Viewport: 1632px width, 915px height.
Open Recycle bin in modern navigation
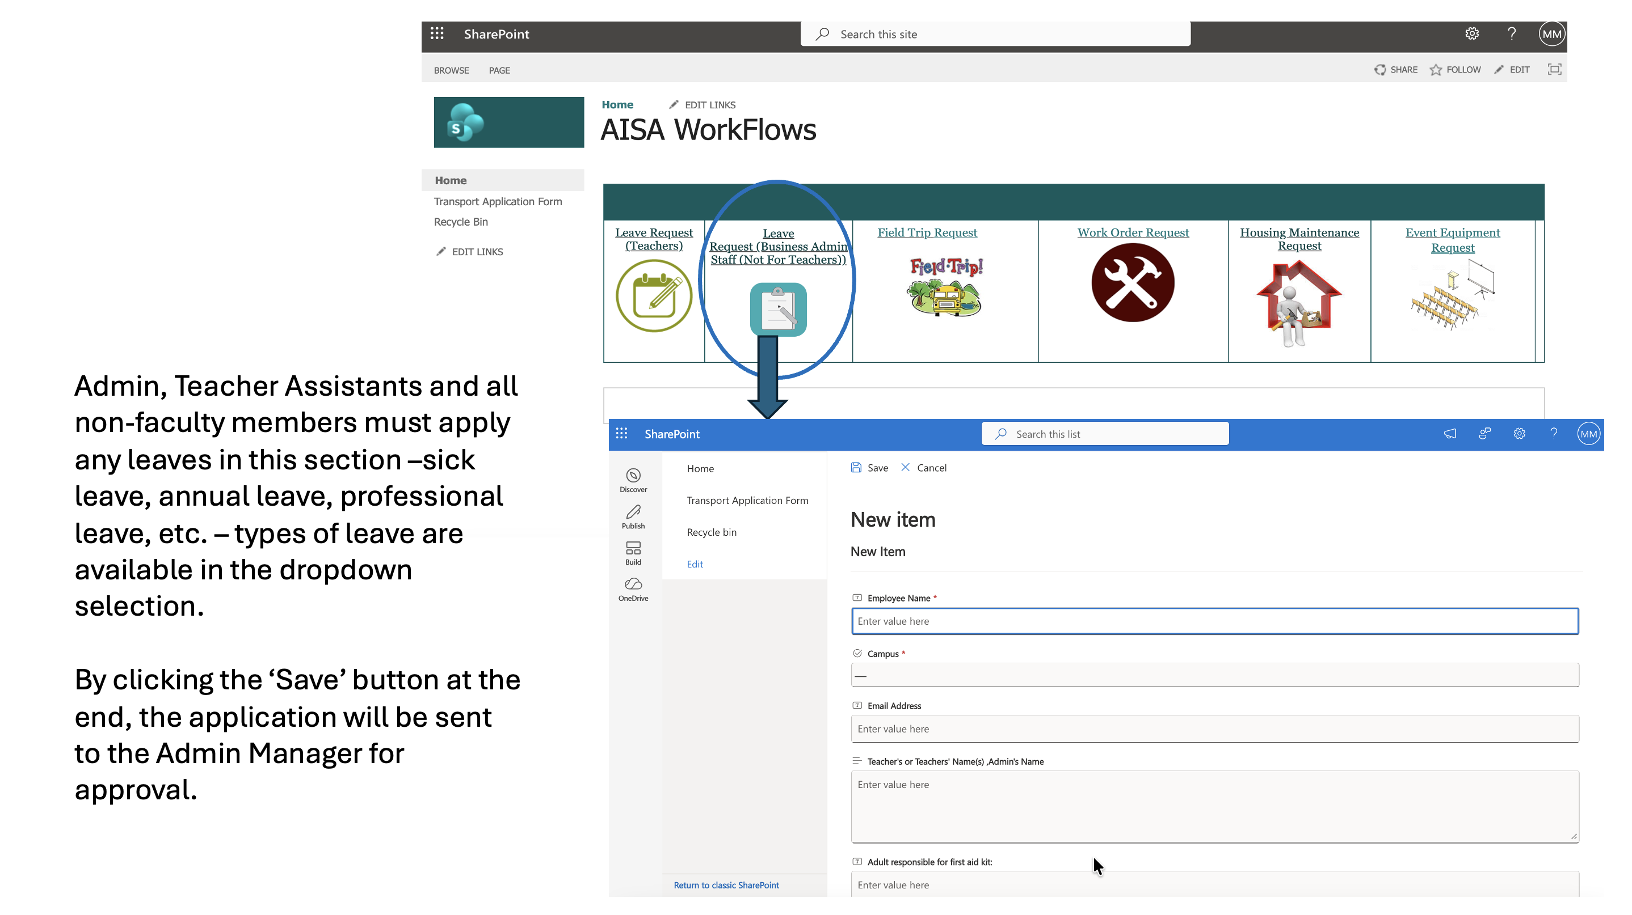[x=711, y=532]
